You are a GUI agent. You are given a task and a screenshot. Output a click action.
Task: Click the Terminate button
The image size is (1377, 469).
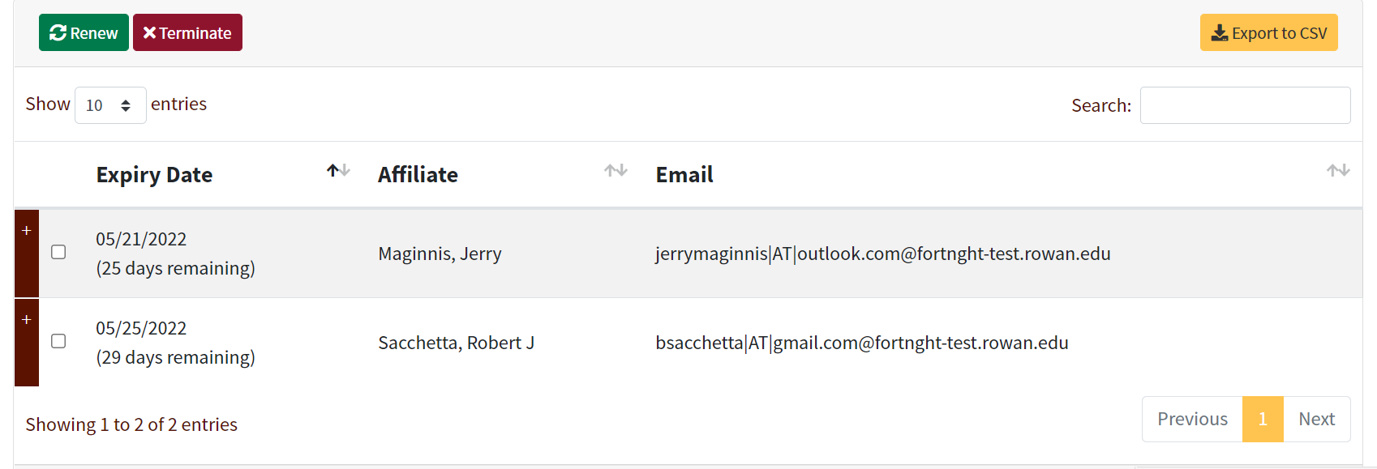187,33
